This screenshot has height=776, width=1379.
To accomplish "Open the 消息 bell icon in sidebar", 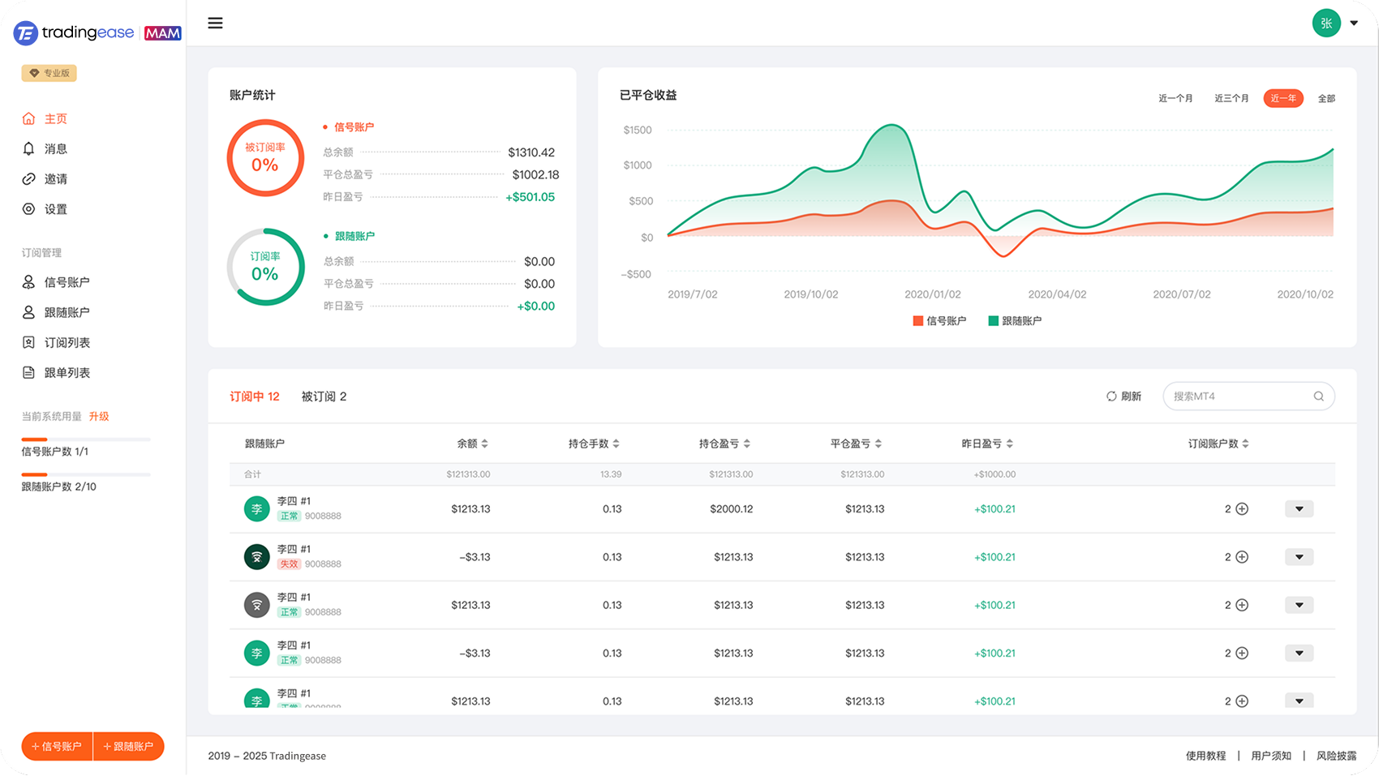I will pos(28,148).
